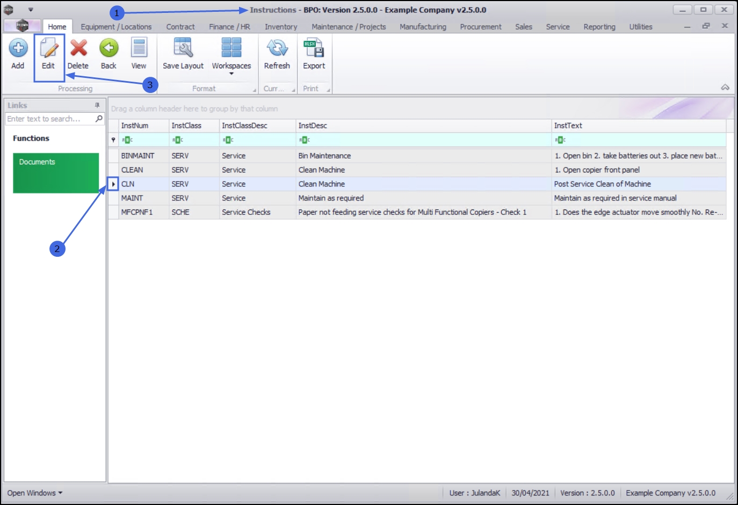Restore the inner document window

point(706,26)
